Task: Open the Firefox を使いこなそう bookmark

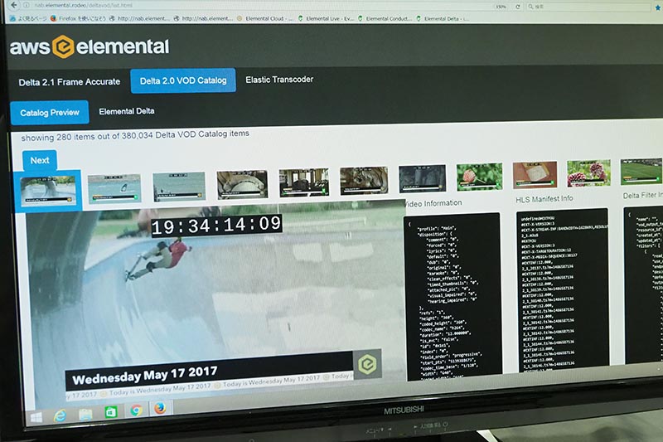Action: tap(78, 18)
